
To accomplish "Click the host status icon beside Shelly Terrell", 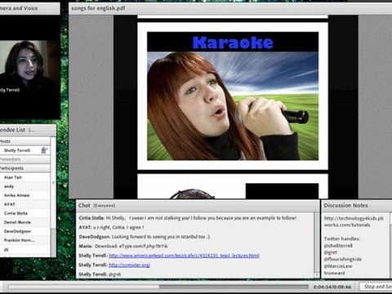I will [x=44, y=150].
